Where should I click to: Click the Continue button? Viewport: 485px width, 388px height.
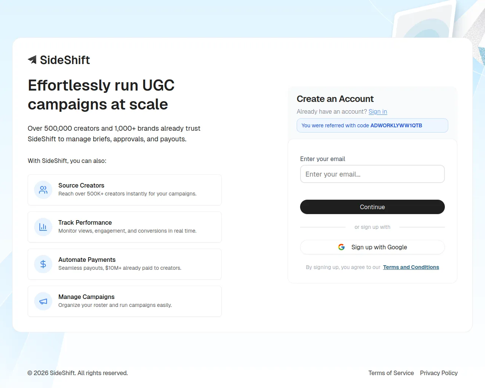coord(372,207)
